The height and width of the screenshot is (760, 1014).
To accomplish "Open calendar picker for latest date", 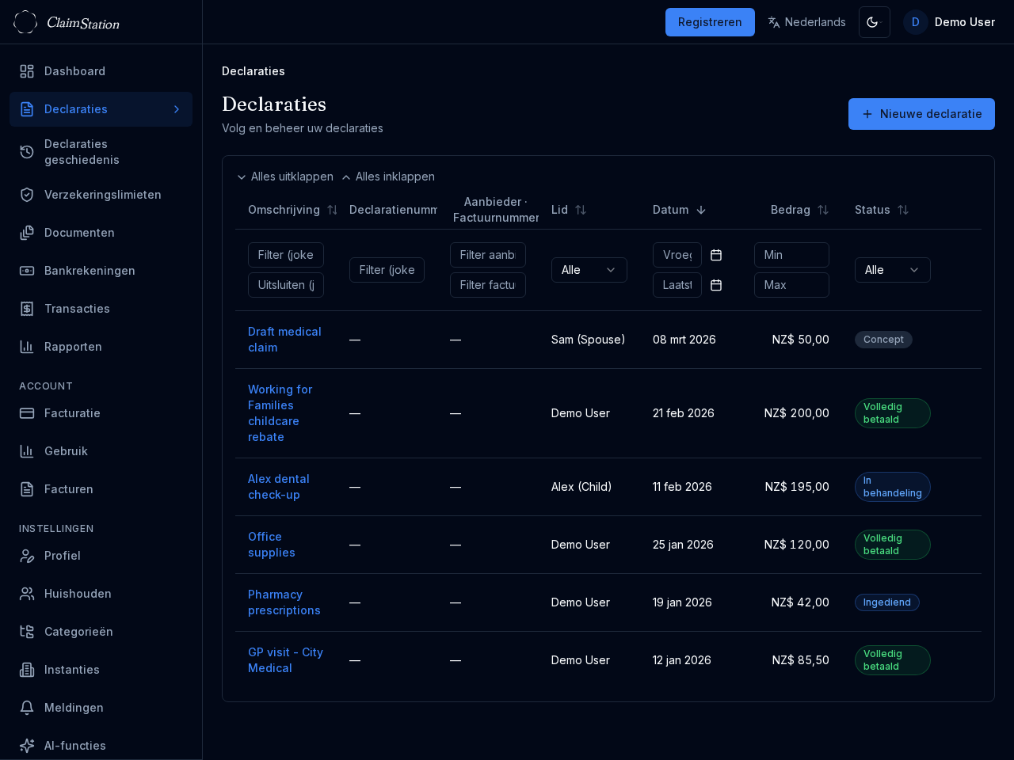I will point(716,285).
